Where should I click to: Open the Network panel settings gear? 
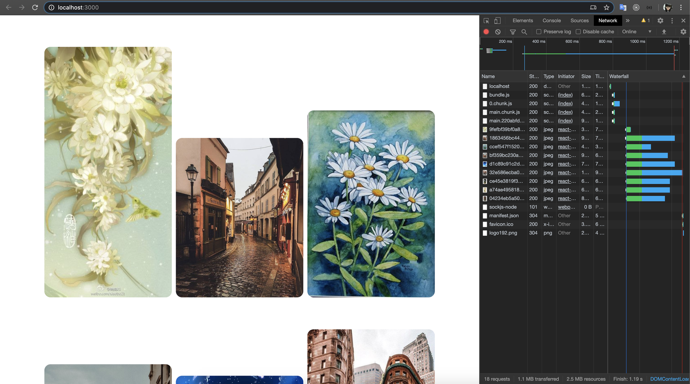click(683, 32)
